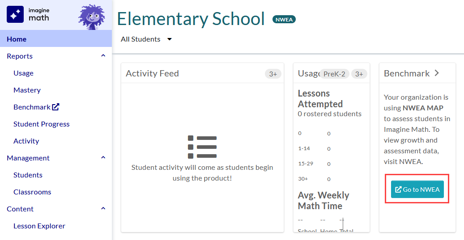Click the Imagine Math logo icon
This screenshot has width=464, height=240.
click(x=15, y=14)
